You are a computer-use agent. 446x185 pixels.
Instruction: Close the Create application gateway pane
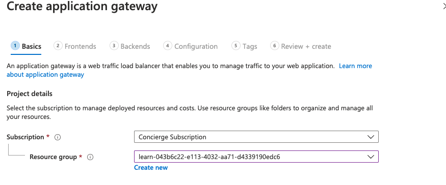(444, 6)
